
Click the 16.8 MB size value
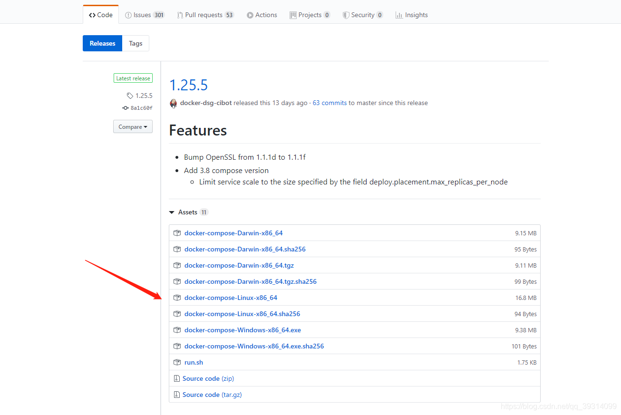pos(526,298)
